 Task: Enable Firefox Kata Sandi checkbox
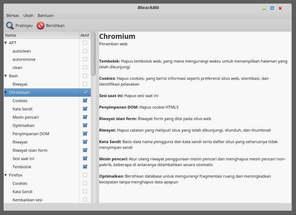click(x=85, y=192)
